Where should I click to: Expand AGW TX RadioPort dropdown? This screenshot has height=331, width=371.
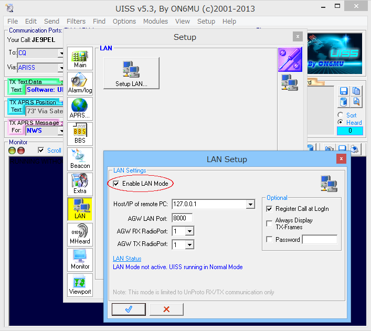click(x=190, y=244)
